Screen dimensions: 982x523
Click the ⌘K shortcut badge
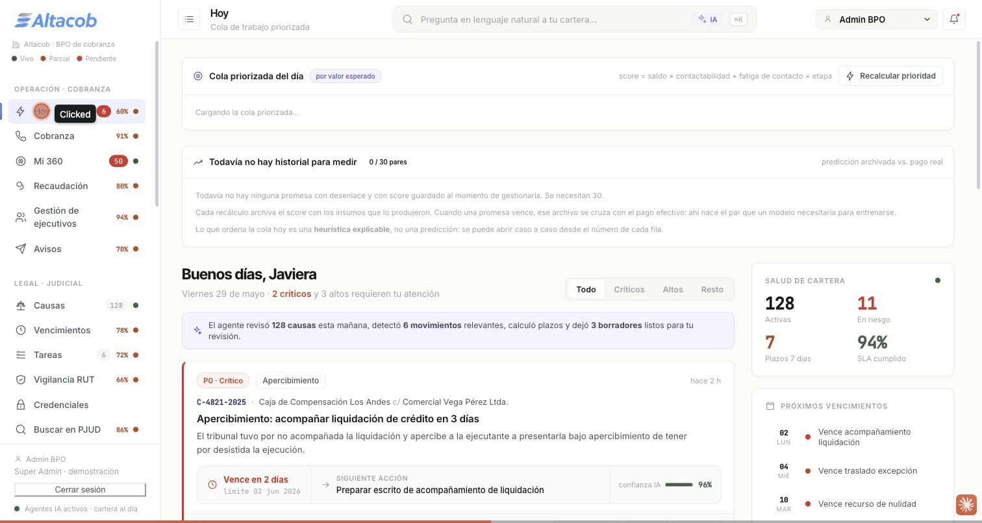(738, 19)
